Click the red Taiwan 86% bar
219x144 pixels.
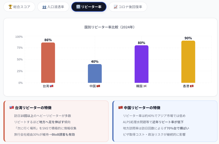(x=48, y=63)
